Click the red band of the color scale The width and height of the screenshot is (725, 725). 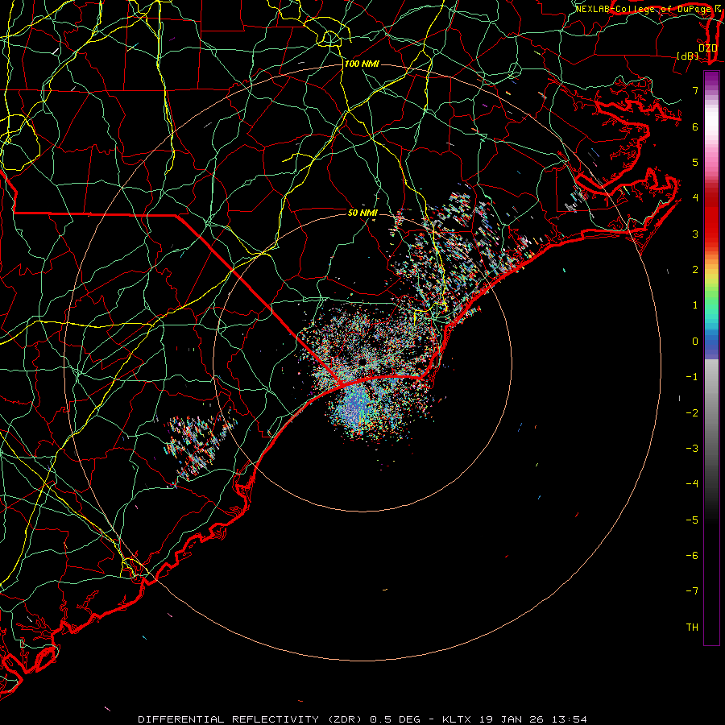(711, 217)
